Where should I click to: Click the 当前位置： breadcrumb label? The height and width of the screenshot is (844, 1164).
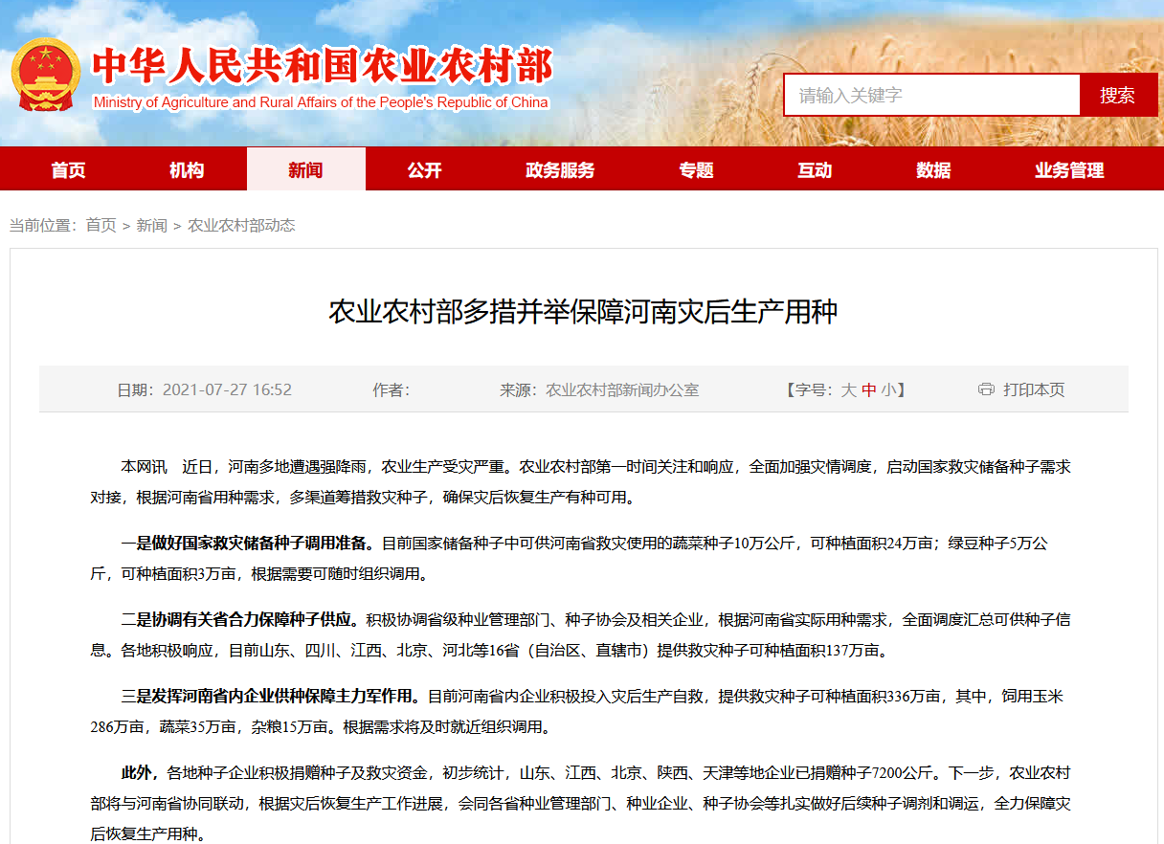coord(43,225)
